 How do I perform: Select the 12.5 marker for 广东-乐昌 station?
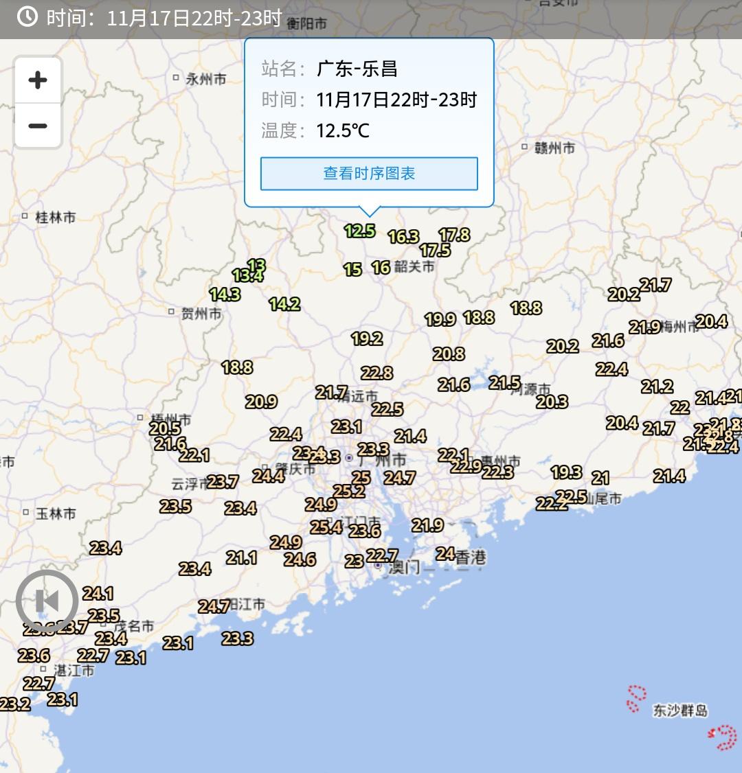(360, 231)
